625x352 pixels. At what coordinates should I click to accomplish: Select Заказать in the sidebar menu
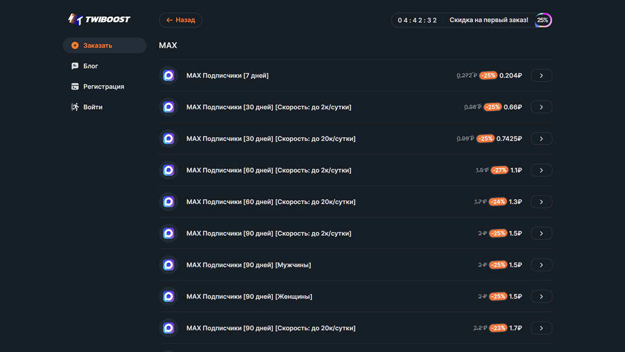(98, 46)
